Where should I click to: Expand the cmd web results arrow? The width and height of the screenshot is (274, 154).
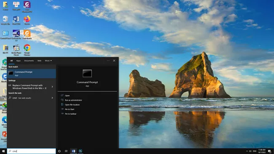(x=52, y=98)
